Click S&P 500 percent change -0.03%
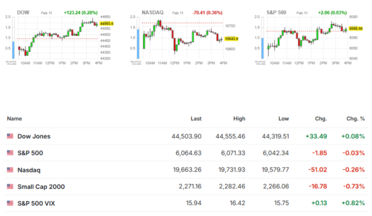This screenshot has width=372, height=216. (x=354, y=153)
